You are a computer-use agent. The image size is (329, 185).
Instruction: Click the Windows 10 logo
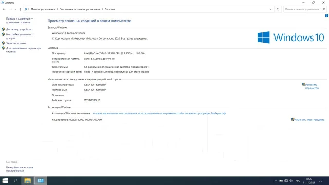[290, 38]
